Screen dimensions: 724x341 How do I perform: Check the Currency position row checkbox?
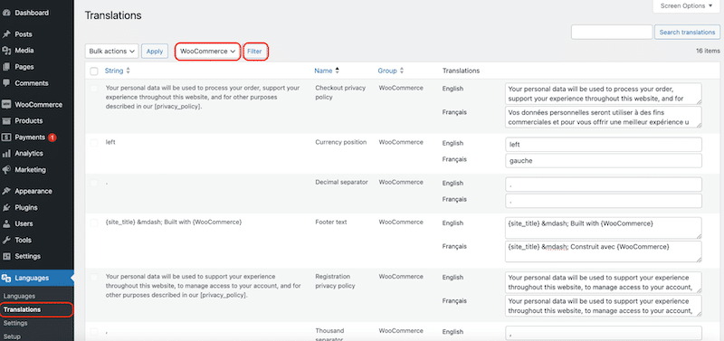(x=94, y=143)
